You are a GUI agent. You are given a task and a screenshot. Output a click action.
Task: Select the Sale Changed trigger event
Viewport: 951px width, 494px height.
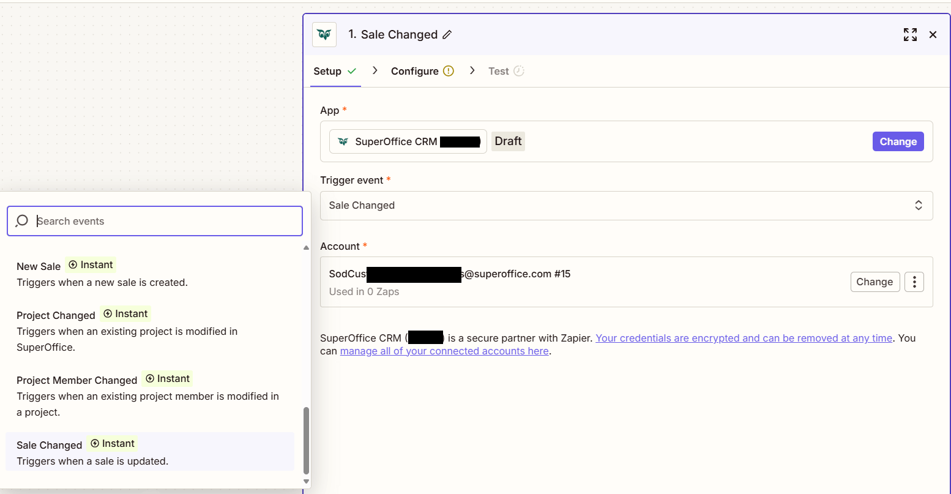point(150,452)
